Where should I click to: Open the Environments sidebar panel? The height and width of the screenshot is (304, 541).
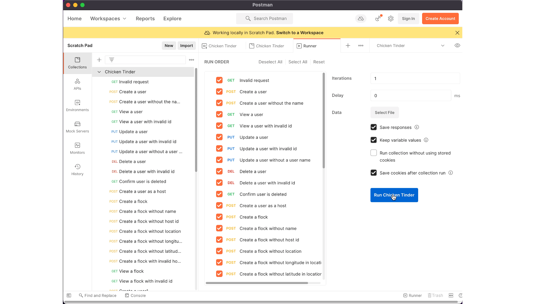pos(77,106)
